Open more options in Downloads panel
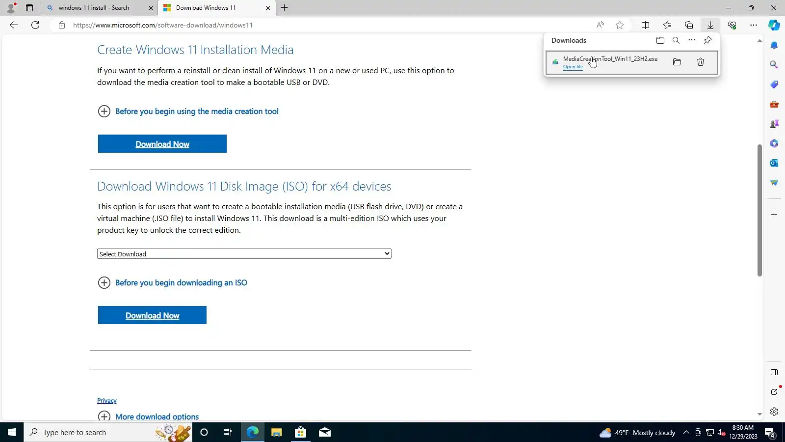 (692, 40)
